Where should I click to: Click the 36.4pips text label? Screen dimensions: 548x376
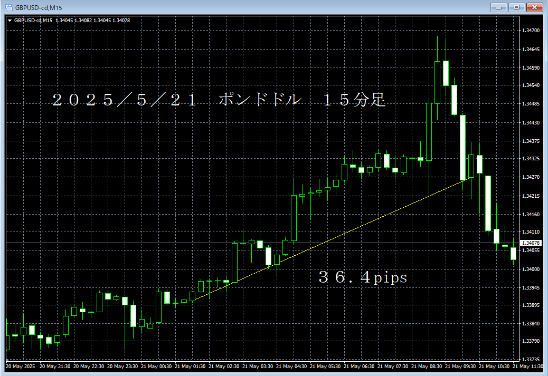(x=363, y=277)
